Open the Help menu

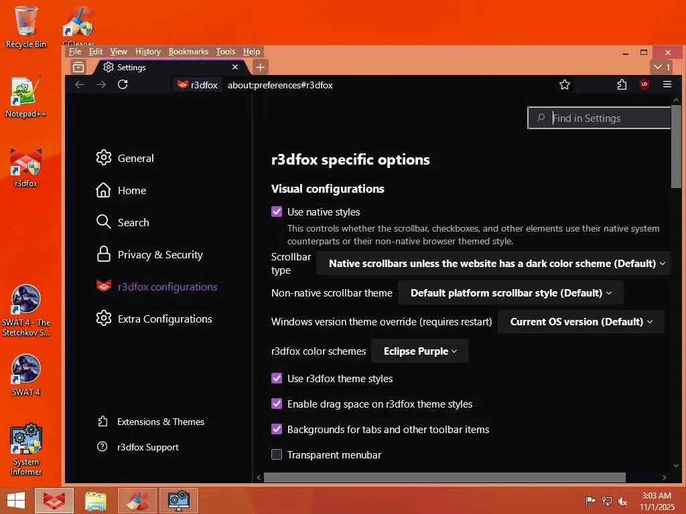(x=252, y=52)
